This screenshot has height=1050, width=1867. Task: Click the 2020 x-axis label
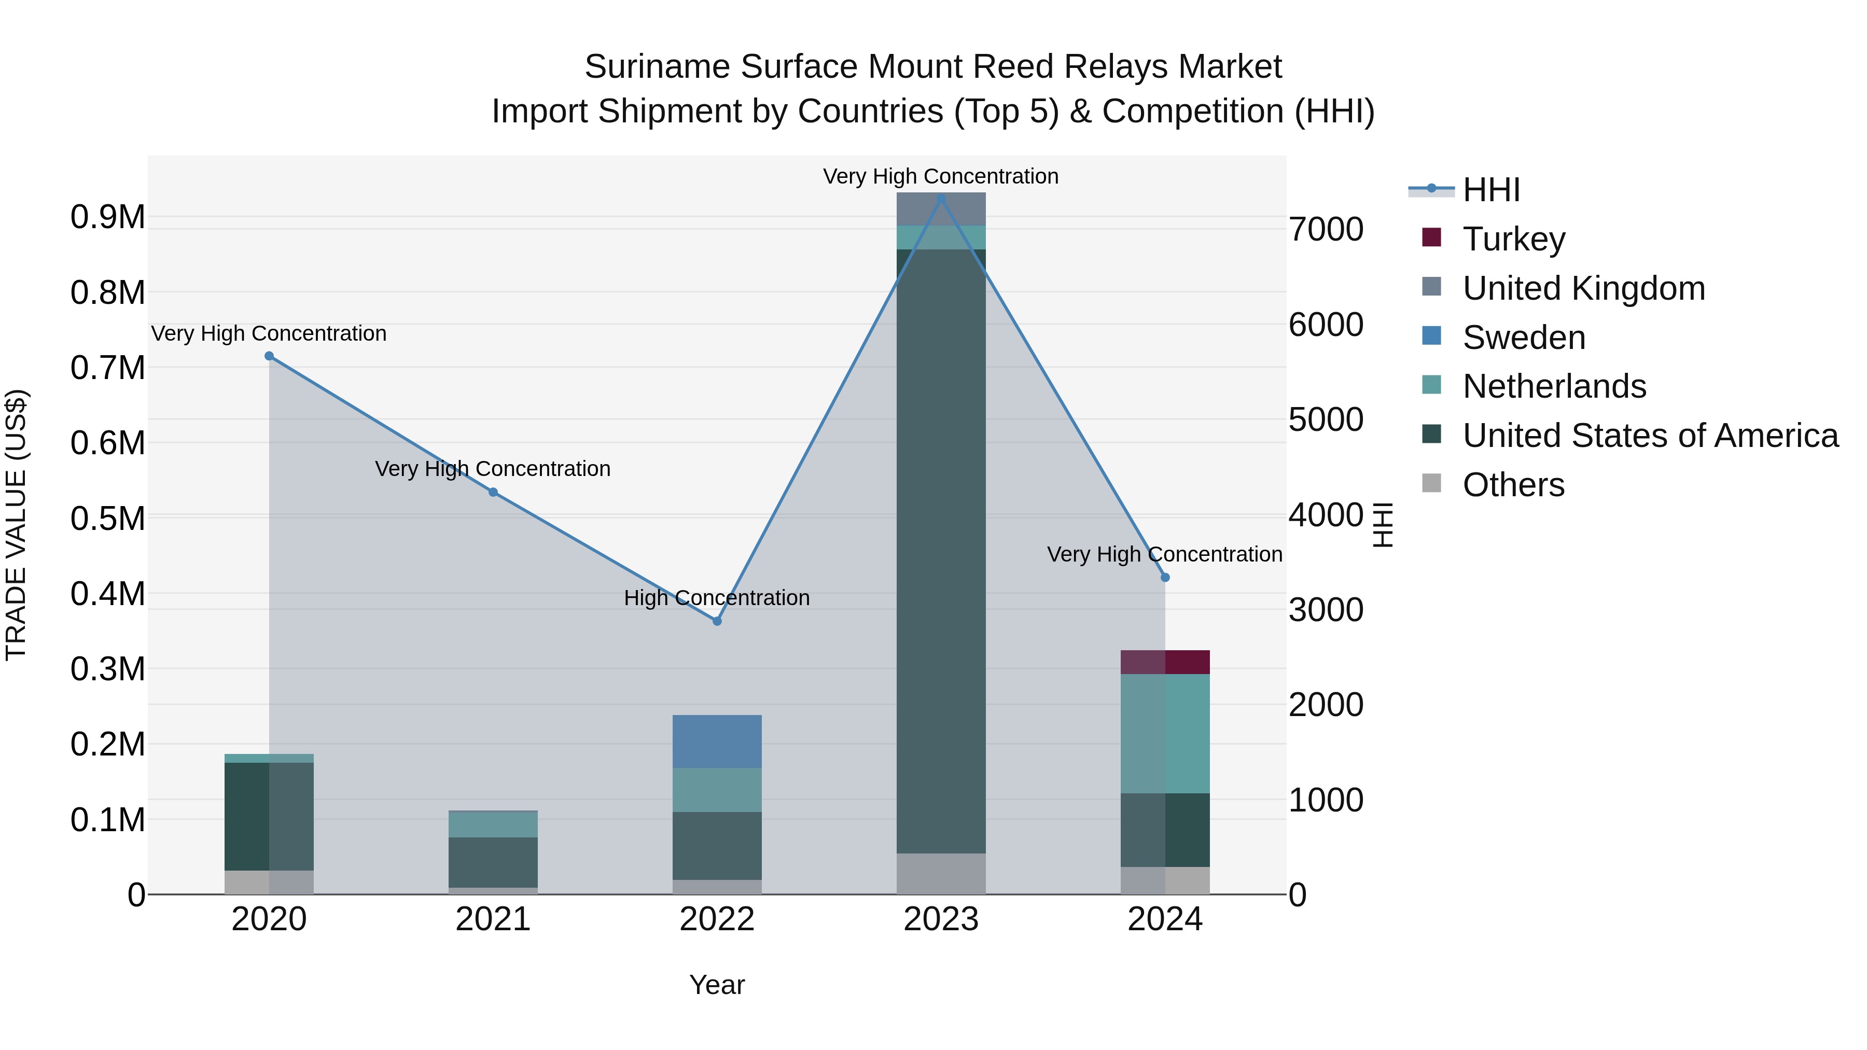pos(269,919)
